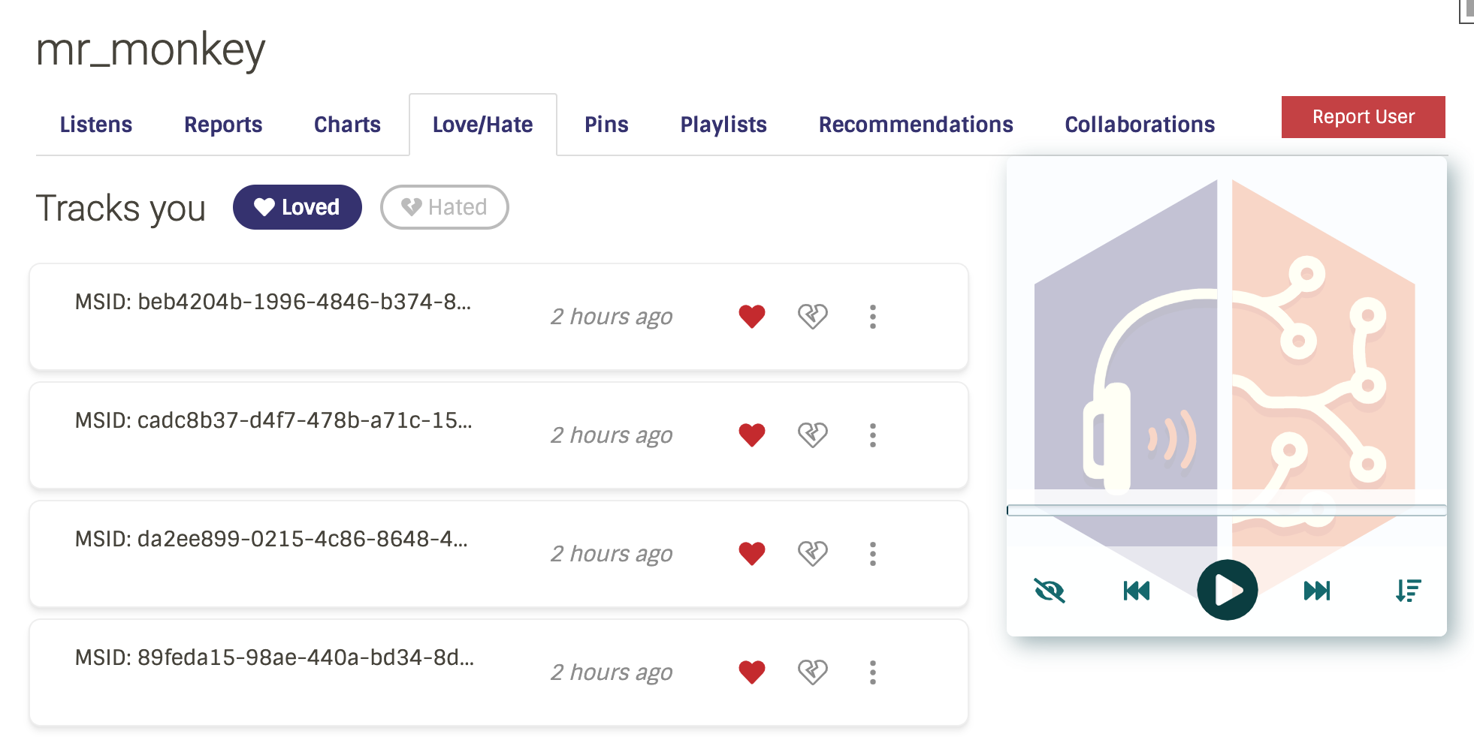1474x737 pixels.
Task: Select track text MSID: beb4204b-1996-4846-b374-8...
Action: coord(273,302)
